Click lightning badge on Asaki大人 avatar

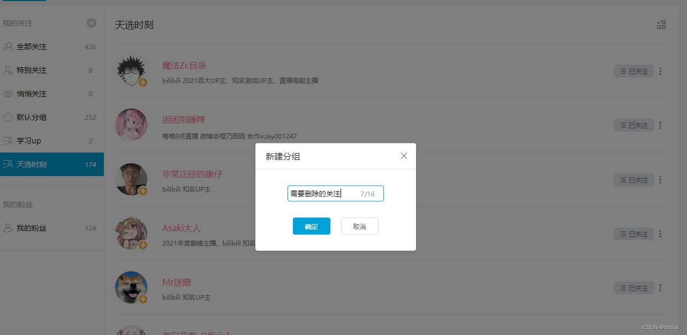[143, 245]
